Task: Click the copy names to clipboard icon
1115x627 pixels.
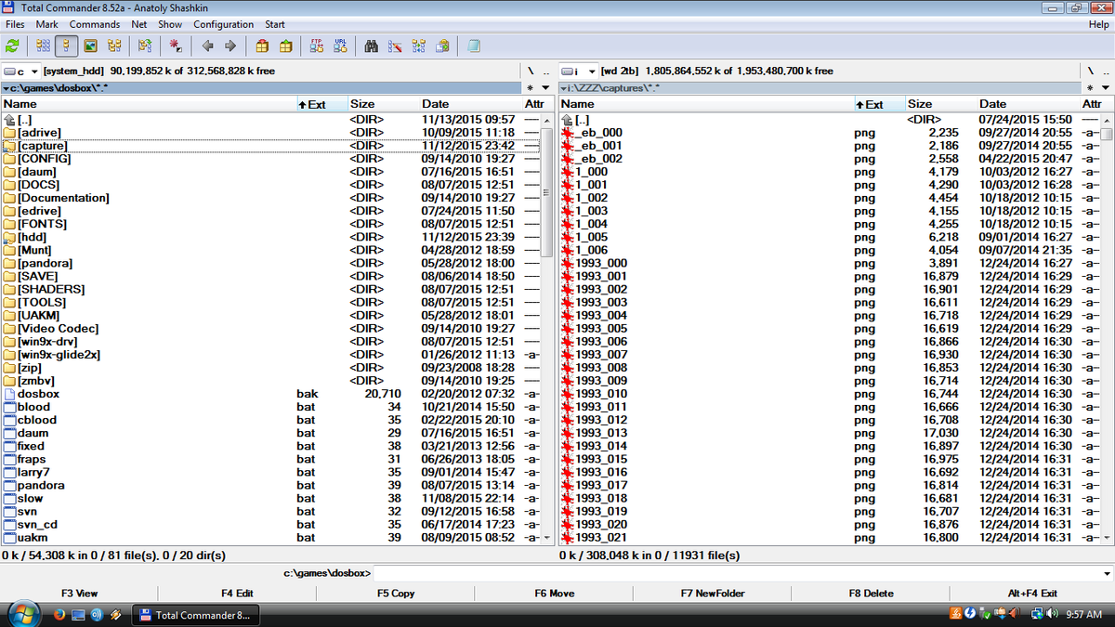Action: tap(443, 46)
